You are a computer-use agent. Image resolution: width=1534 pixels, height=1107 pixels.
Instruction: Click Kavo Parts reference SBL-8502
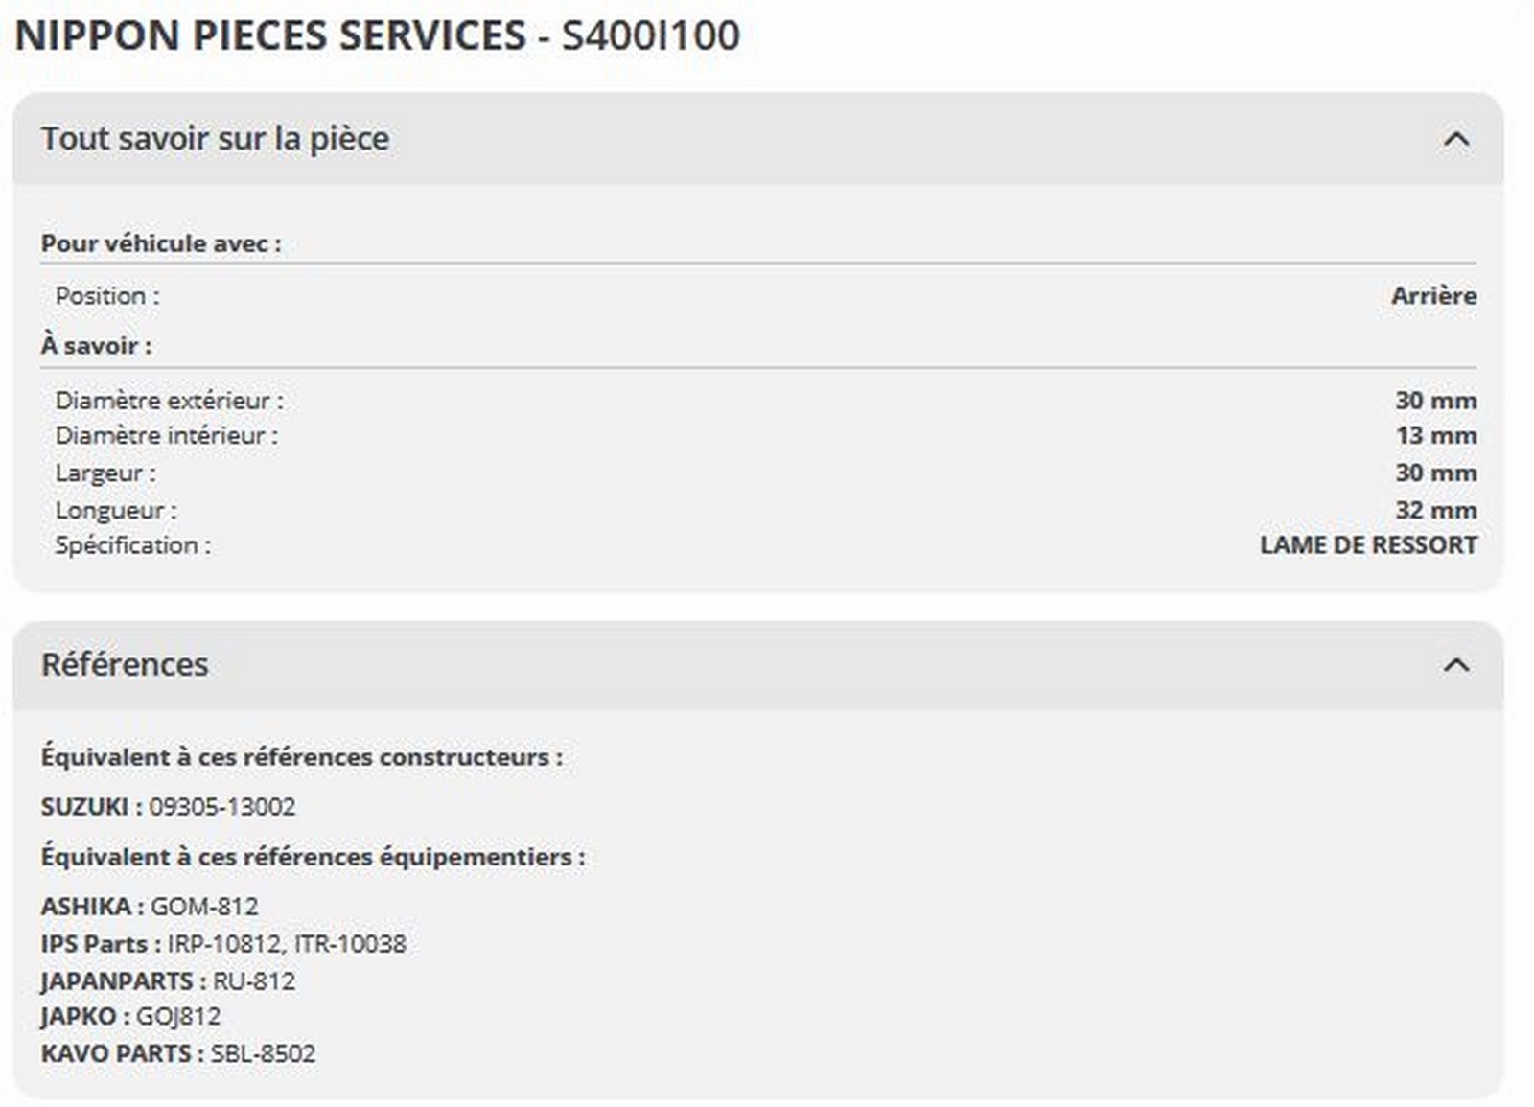coord(263,1053)
